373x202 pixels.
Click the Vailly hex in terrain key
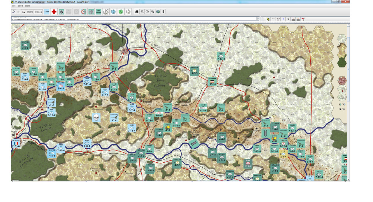342,89
